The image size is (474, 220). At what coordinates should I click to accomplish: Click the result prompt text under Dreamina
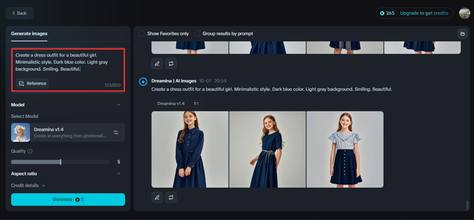point(271,89)
